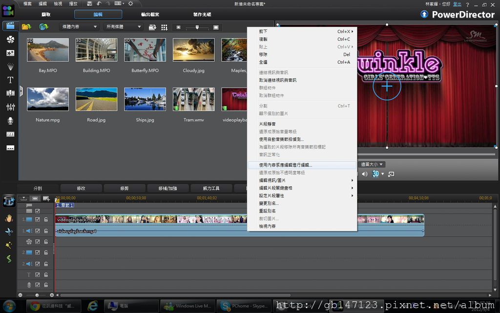Expand the 設定片段屬性 submenu
The height and width of the screenshot is (313, 500).
click(x=302, y=196)
